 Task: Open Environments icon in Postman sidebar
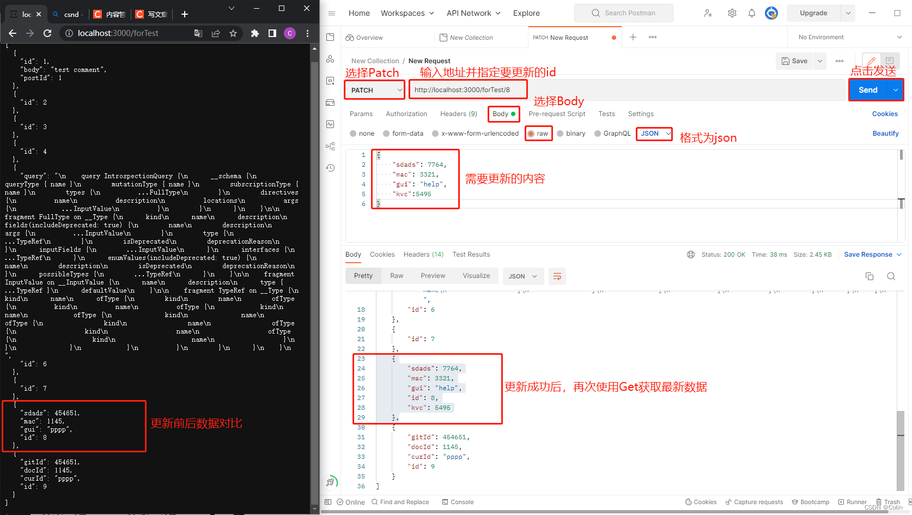click(x=330, y=81)
